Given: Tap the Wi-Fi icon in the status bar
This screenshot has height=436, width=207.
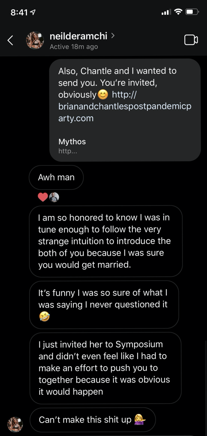Looking at the screenshot, I should tap(178, 12).
